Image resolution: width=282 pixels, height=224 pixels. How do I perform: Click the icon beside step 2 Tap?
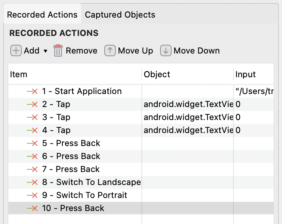(32, 104)
